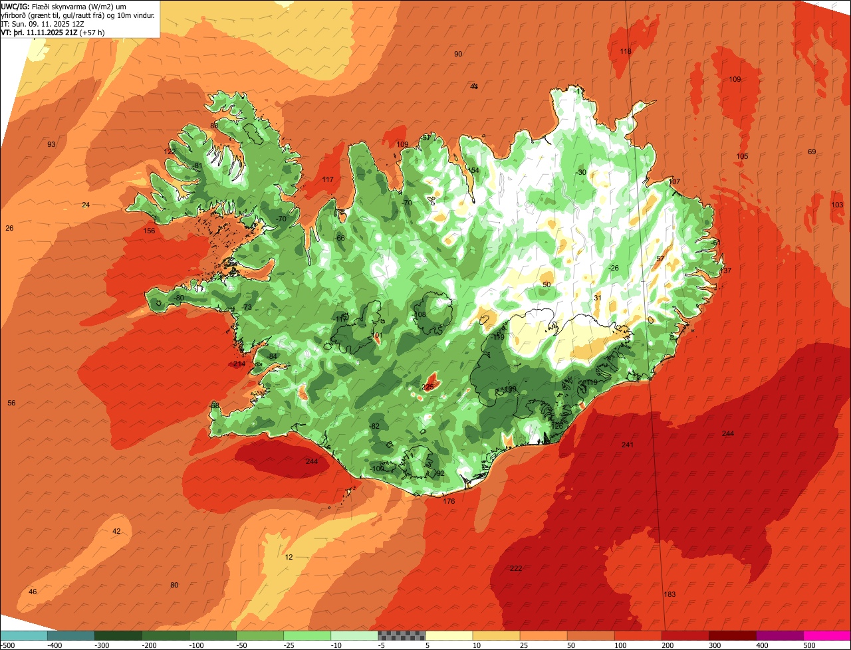The height and width of the screenshot is (650, 851).
Task: Click the value 118 on the map
Action: tap(626, 51)
